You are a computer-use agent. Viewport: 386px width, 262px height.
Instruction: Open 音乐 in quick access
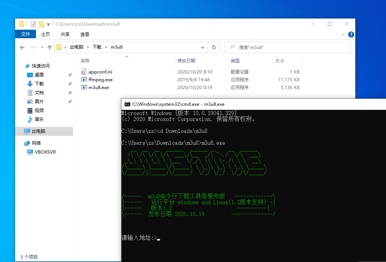tap(39, 119)
